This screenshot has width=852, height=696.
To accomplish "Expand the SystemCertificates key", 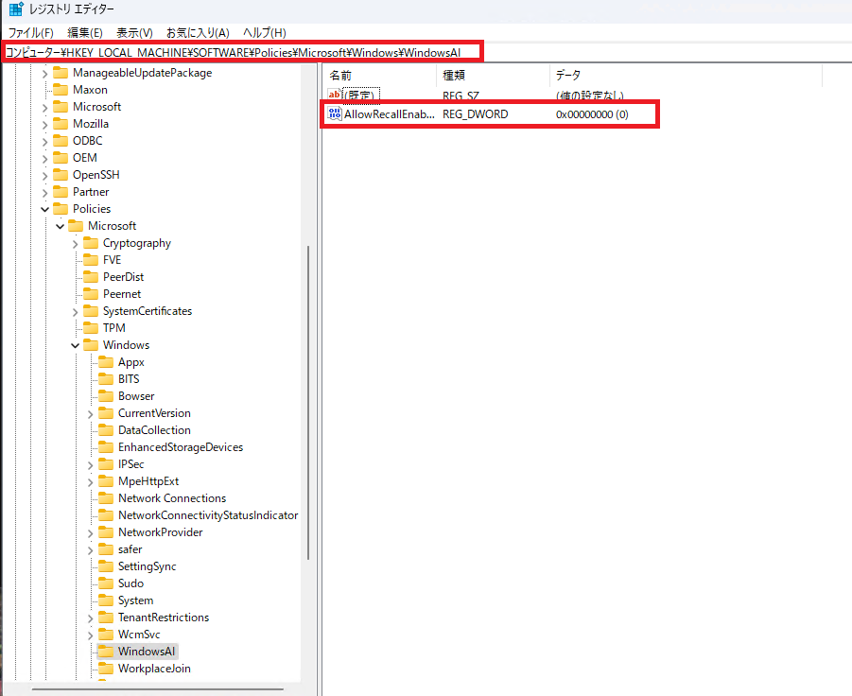I will click(76, 312).
